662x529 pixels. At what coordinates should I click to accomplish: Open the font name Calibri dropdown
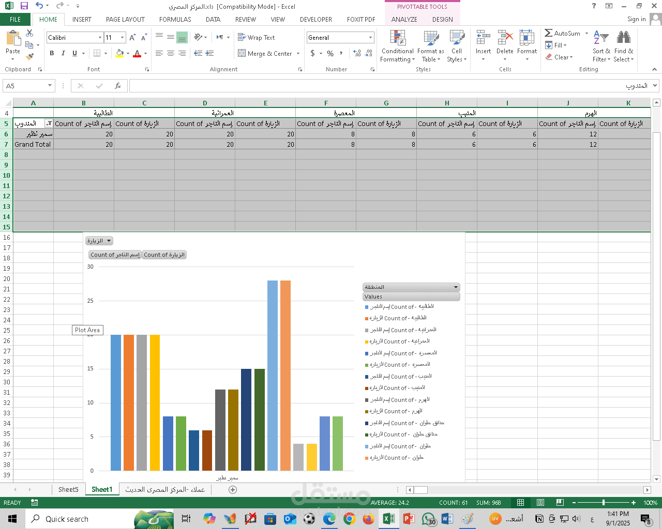[100, 38]
